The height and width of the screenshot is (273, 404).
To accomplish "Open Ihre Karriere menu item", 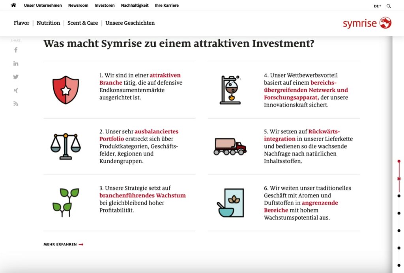I will point(167,6).
